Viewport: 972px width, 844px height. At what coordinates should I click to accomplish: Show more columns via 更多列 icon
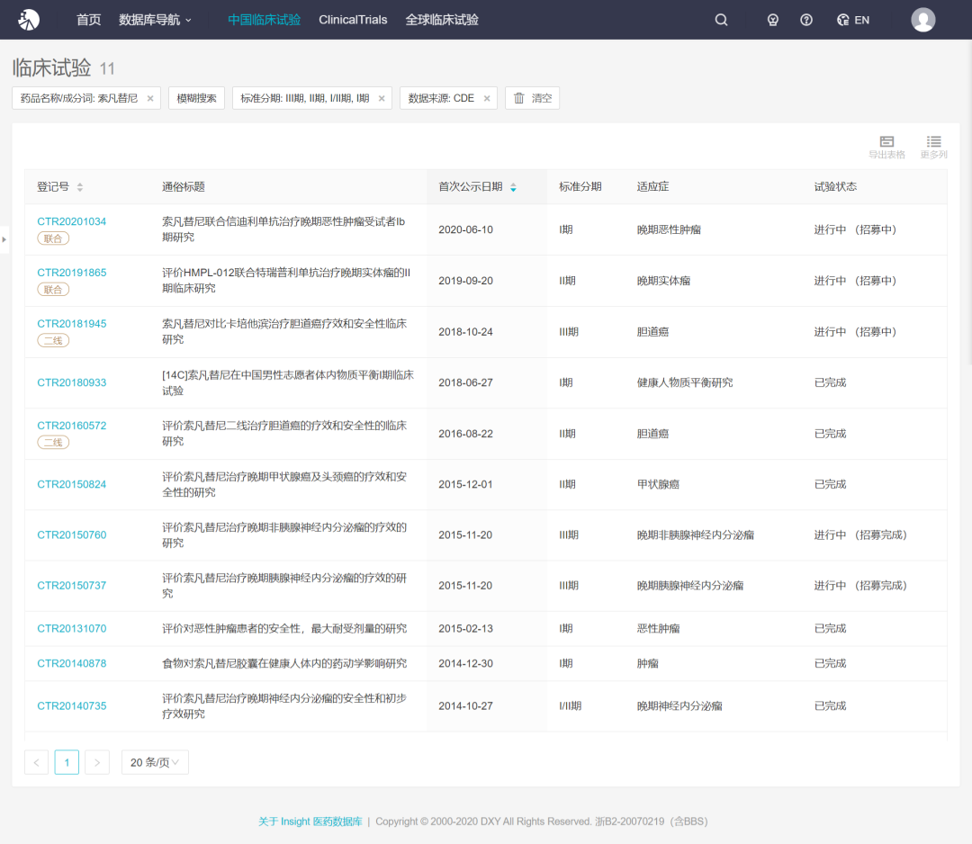(933, 148)
